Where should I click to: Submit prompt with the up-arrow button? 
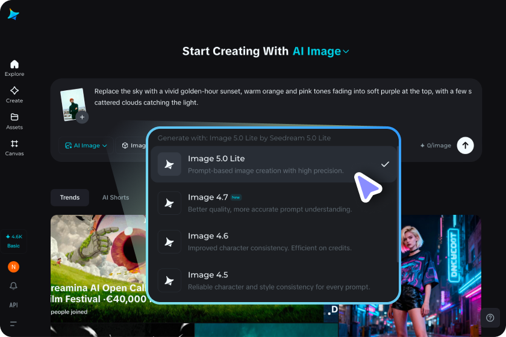tap(465, 146)
